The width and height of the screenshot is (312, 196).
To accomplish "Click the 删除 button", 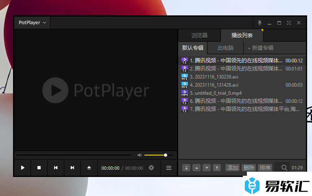I will click(x=249, y=168).
